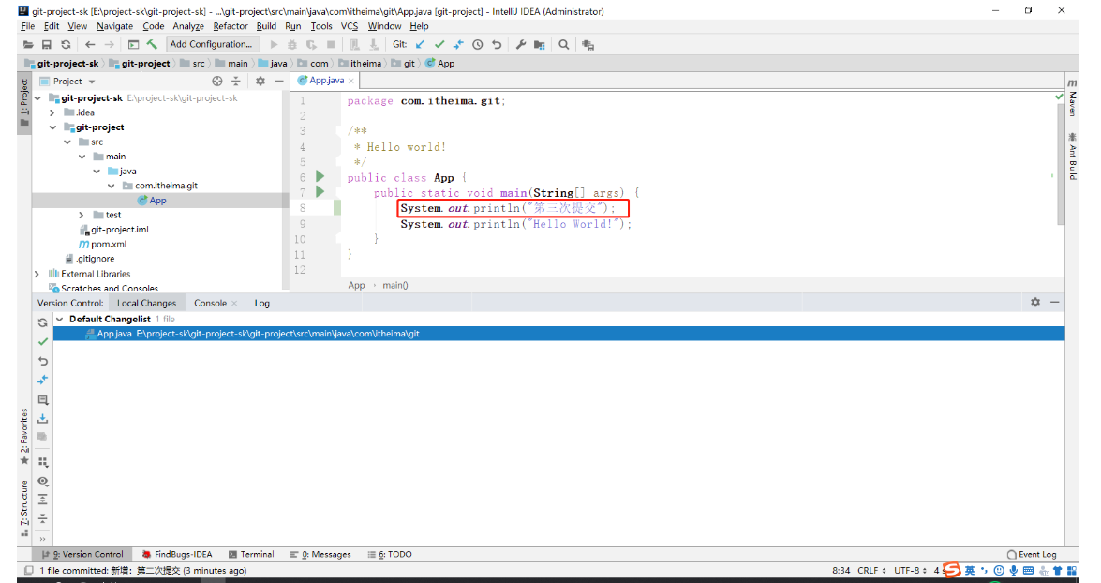Open Settings with the wrench icon
Image resolution: width=1101 pixels, height=583 pixels.
[x=520, y=44]
